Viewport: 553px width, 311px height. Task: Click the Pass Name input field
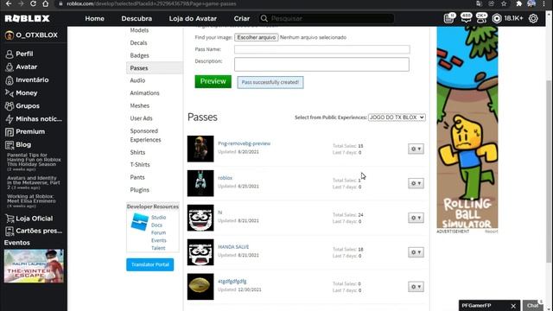[x=322, y=49]
